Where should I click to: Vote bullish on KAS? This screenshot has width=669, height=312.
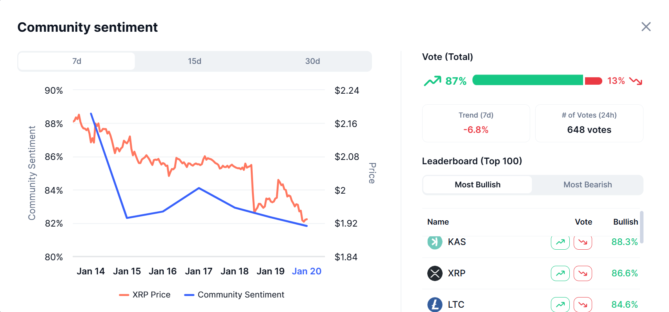pos(560,242)
